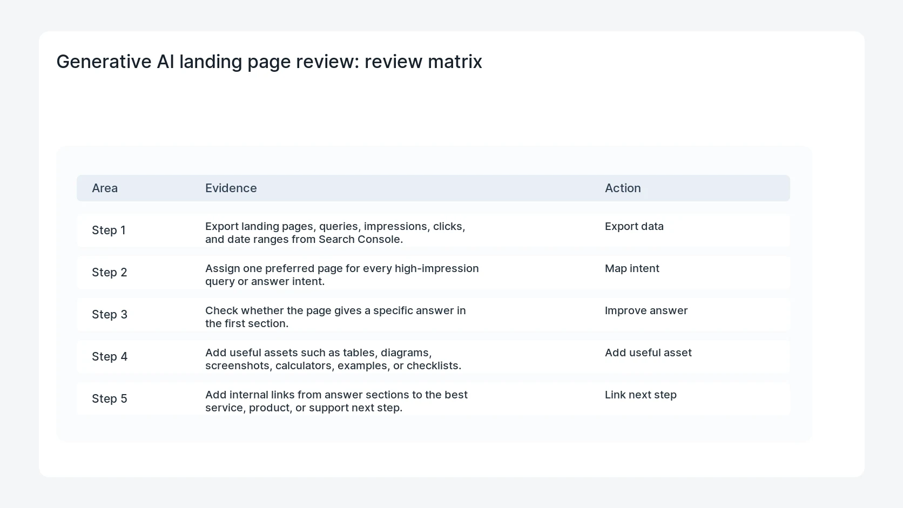Select the 'Area' column header

(x=105, y=188)
